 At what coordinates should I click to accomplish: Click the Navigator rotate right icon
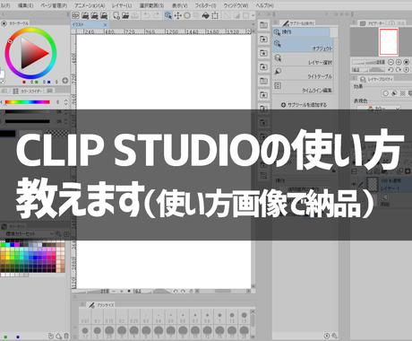click(399, 70)
